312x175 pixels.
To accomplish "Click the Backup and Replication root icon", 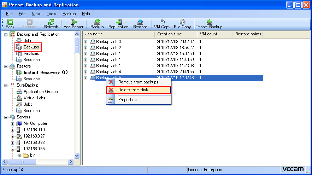I will coord(12,34).
